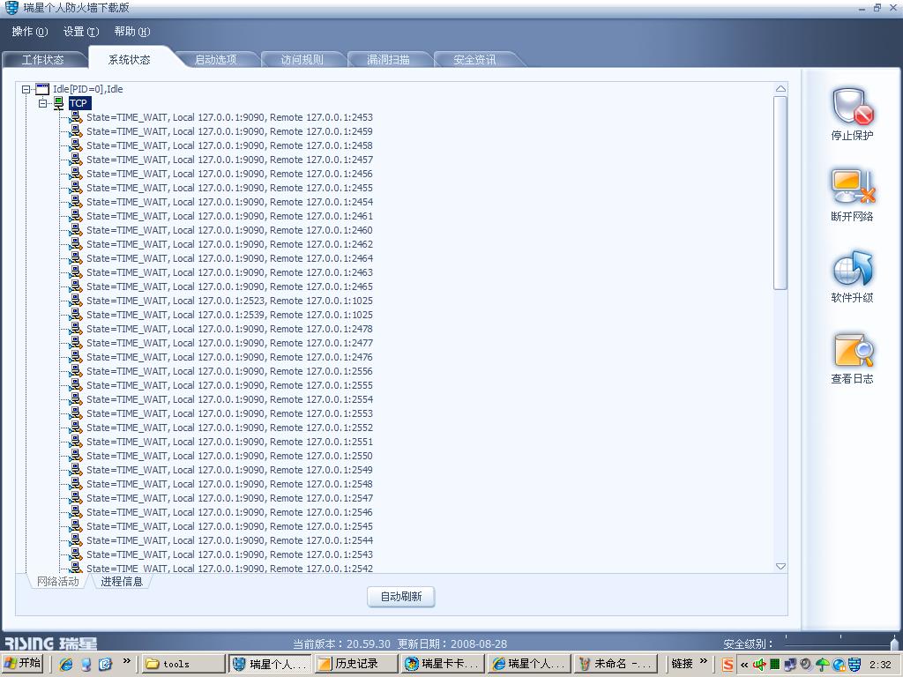Select the highlighted TCP tree item
The height and width of the screenshot is (677, 903).
click(79, 104)
